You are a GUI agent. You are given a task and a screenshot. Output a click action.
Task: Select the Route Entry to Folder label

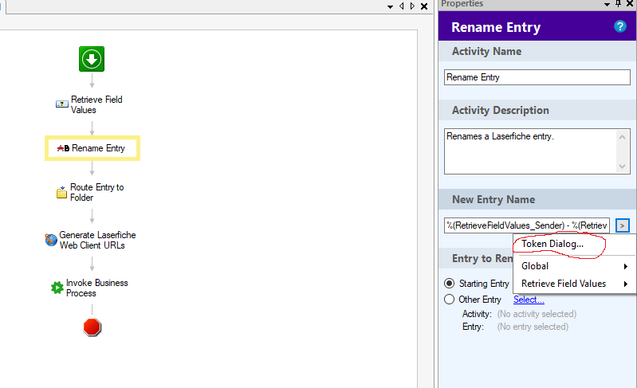97,192
